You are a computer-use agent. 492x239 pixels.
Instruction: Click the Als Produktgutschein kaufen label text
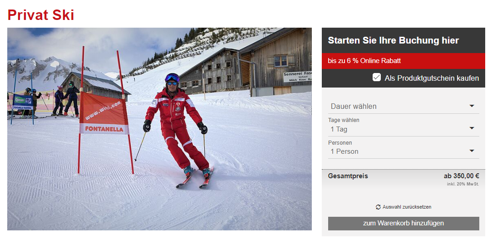432,78
